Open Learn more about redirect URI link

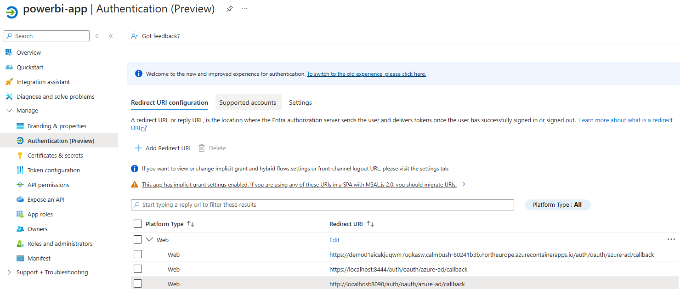[x=626, y=120]
